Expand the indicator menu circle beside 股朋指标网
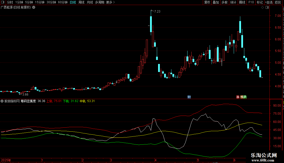This screenshot has height=163, width=284. 2,101
